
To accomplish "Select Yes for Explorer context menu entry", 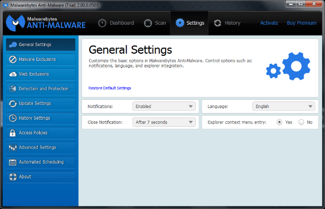I will 279,122.
